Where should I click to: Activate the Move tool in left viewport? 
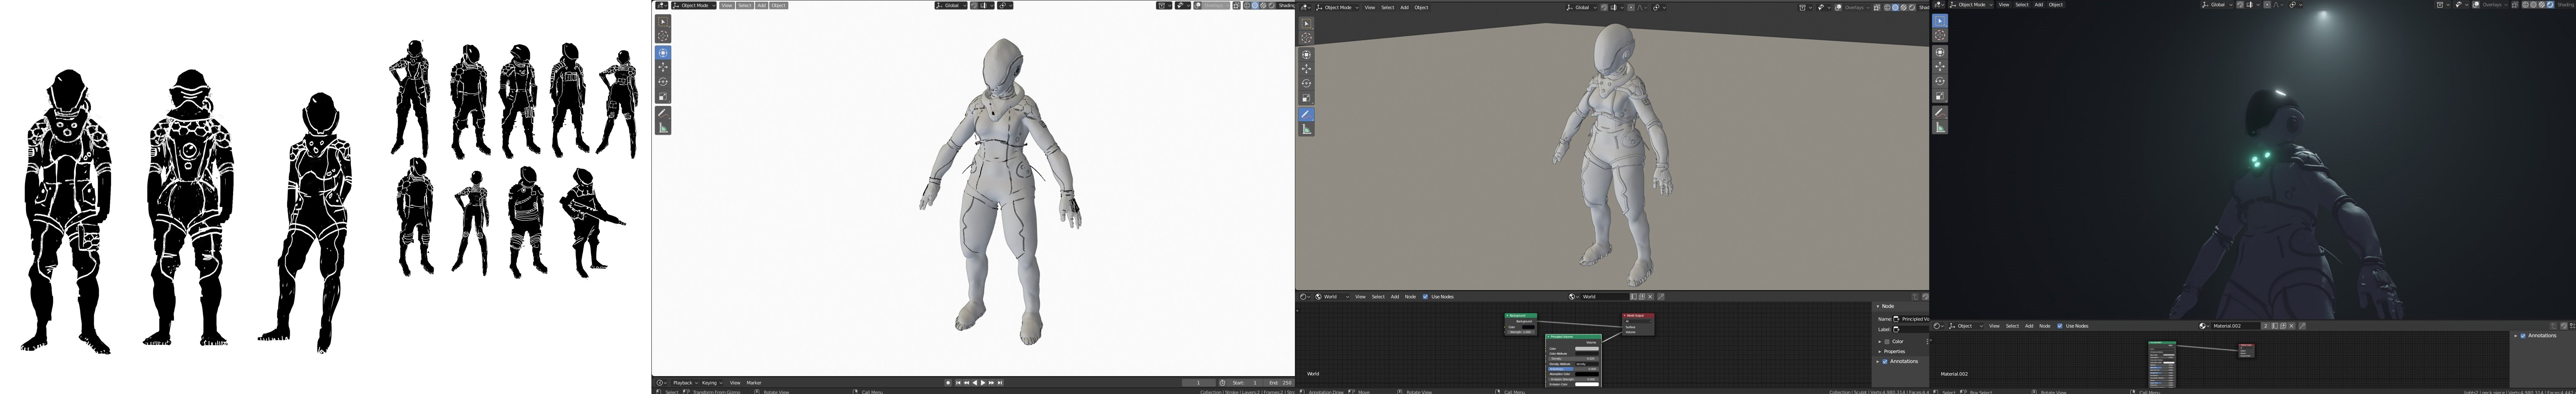click(663, 67)
